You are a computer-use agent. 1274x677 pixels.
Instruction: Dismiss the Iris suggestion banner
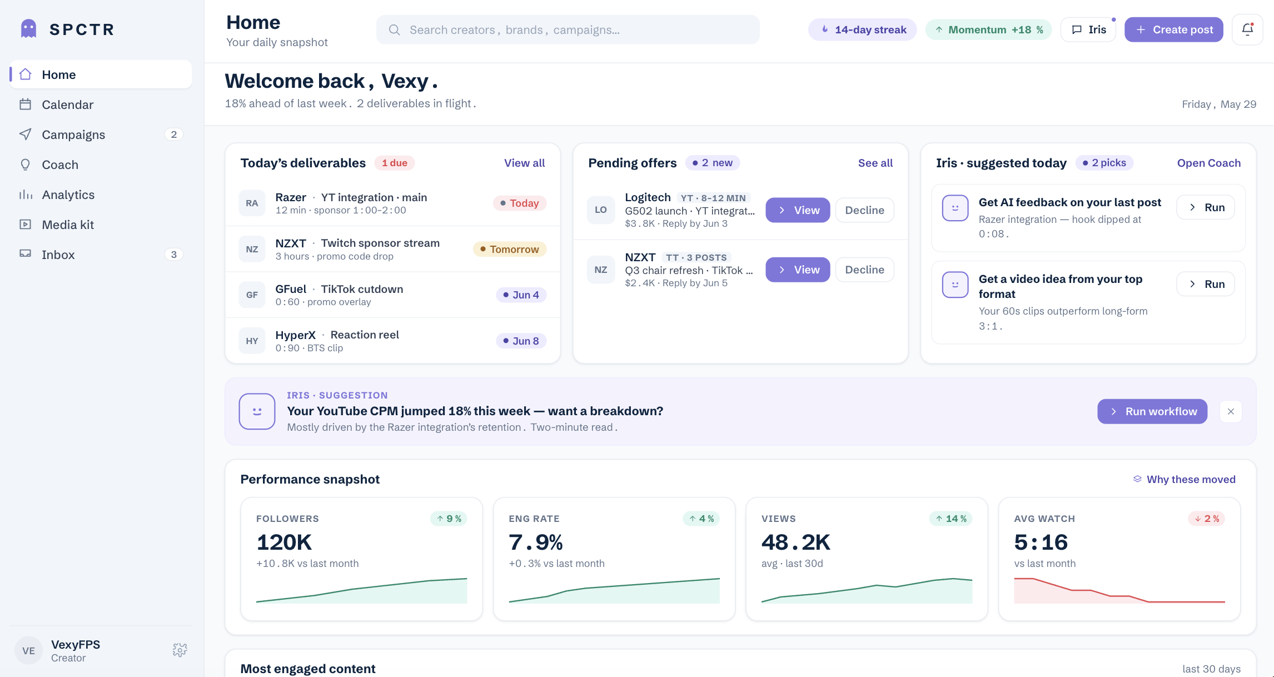coord(1231,411)
